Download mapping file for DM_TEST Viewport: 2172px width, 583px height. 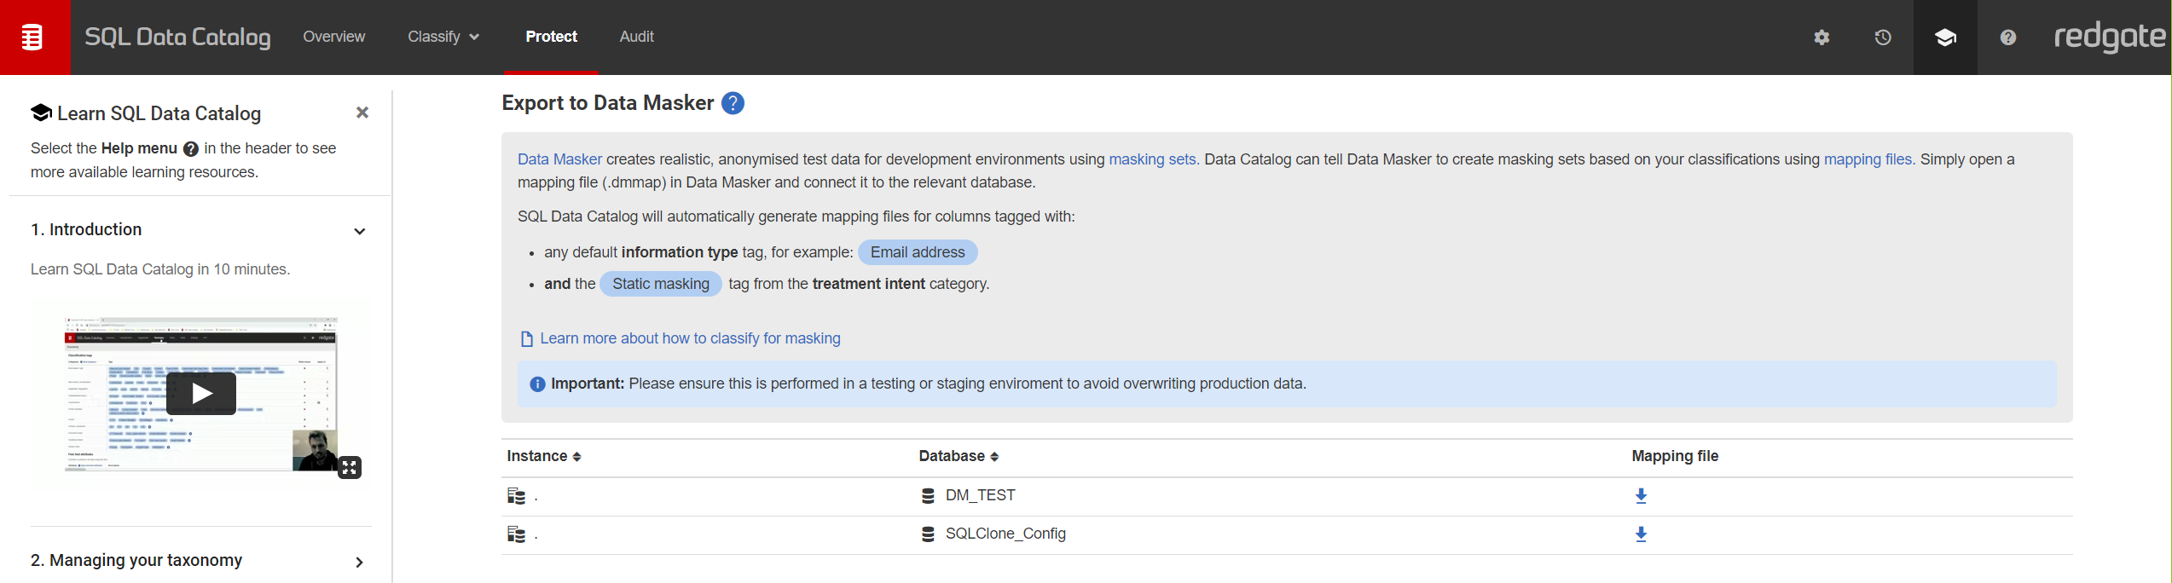coord(1641,496)
